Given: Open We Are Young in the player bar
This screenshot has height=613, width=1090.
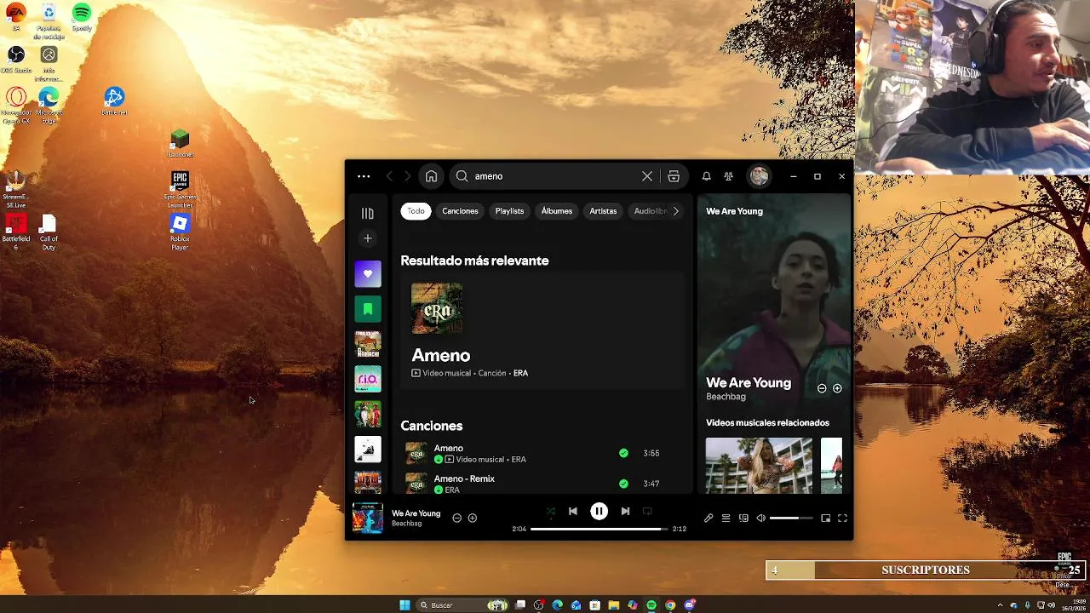Looking at the screenshot, I should point(416,513).
